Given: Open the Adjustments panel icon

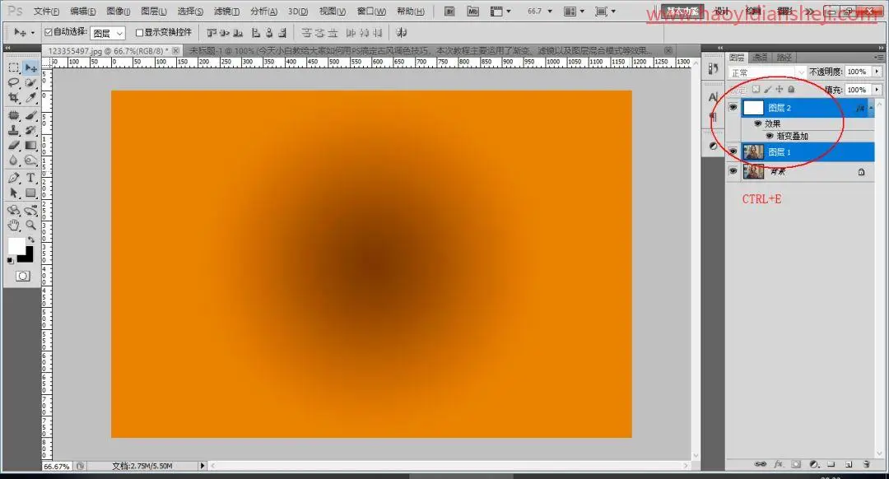Looking at the screenshot, I should point(713,146).
